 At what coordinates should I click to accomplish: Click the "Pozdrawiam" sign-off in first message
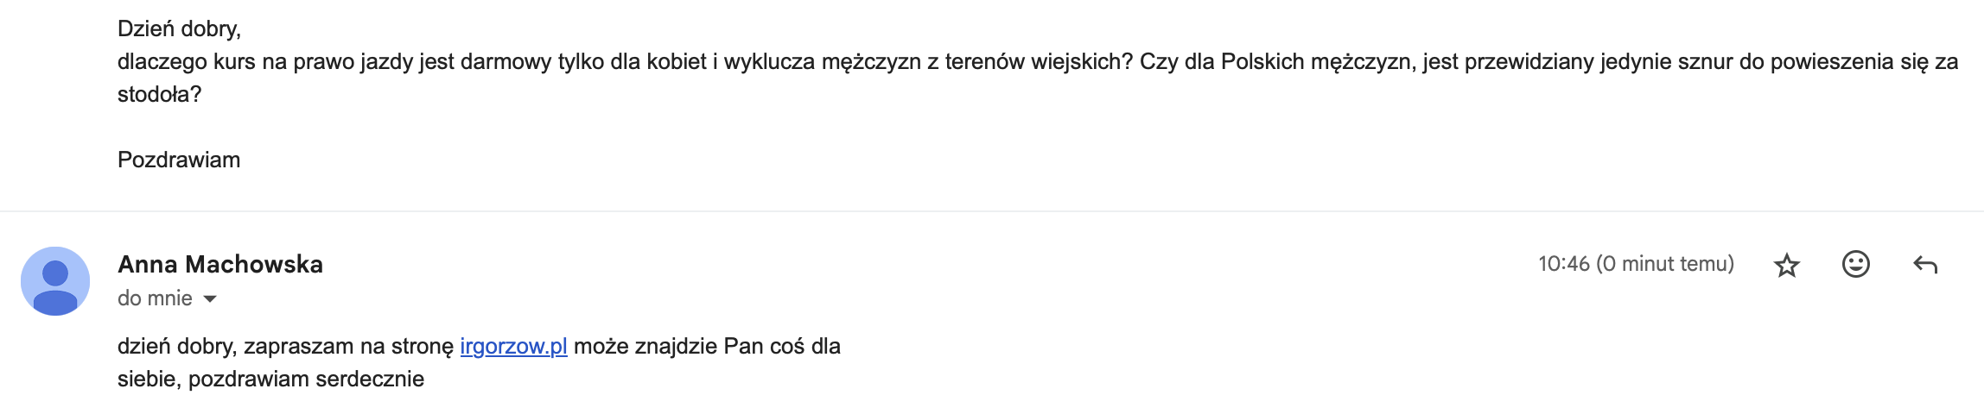179,160
